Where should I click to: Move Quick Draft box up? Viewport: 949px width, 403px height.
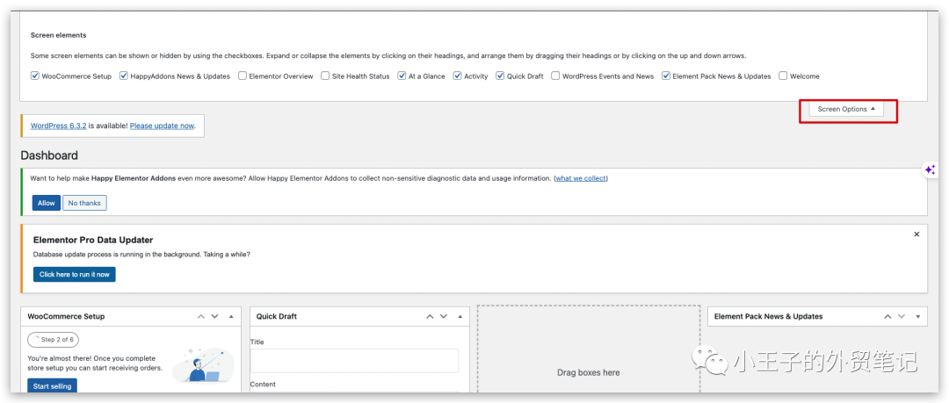pyautogui.click(x=430, y=316)
